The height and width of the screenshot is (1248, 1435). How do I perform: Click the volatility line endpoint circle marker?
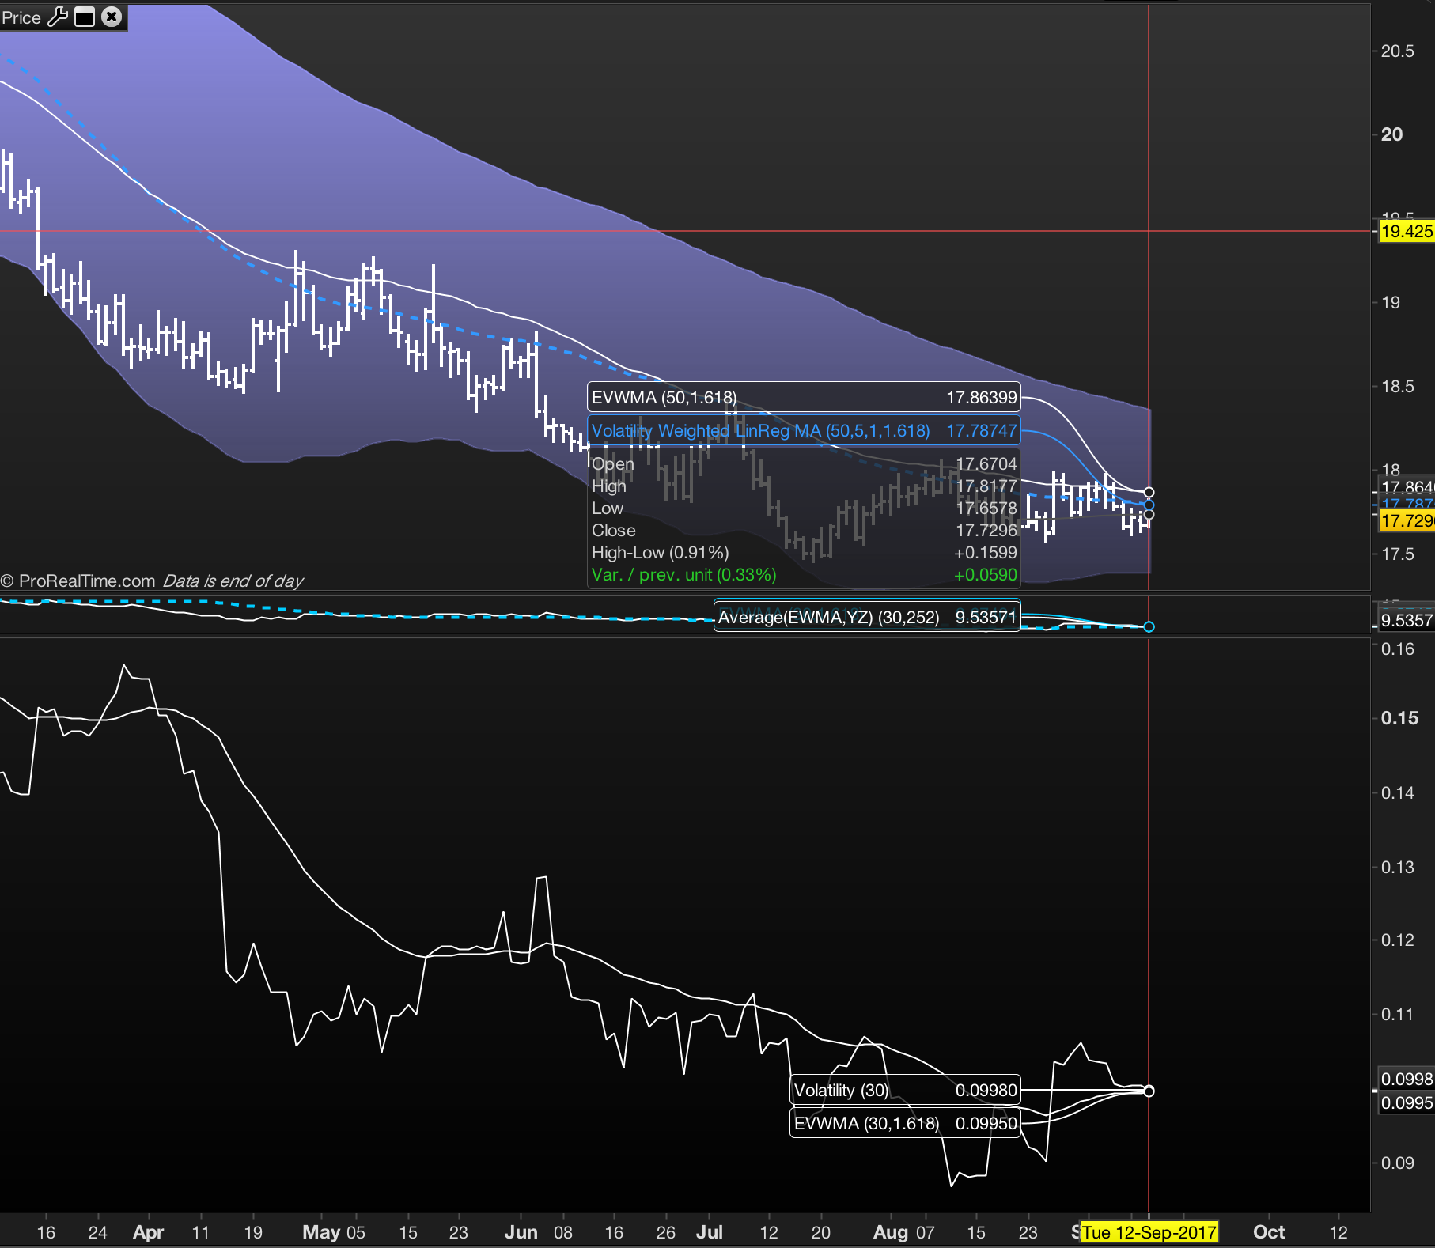[x=1149, y=1091]
